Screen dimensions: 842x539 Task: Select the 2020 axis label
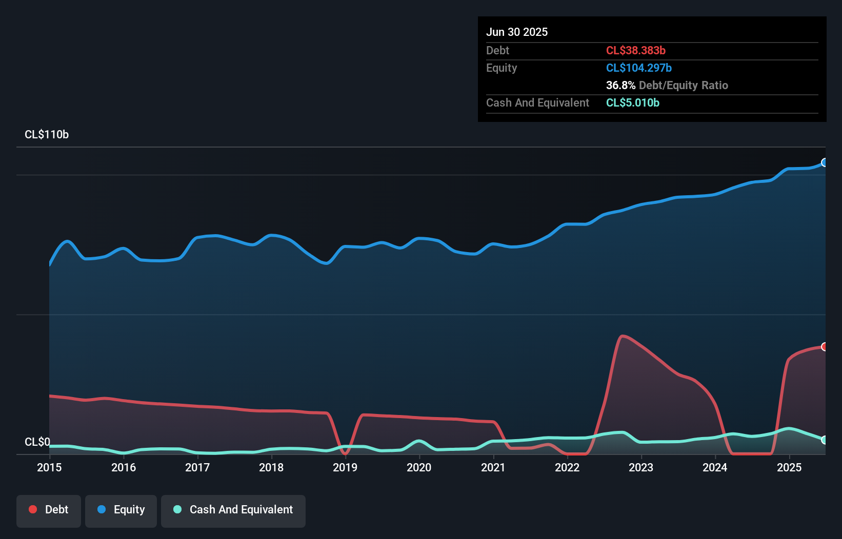click(x=419, y=468)
